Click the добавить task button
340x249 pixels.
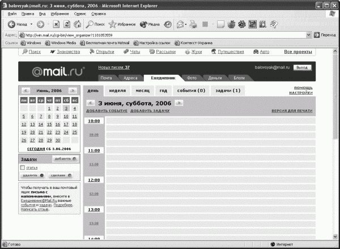(x=66, y=159)
